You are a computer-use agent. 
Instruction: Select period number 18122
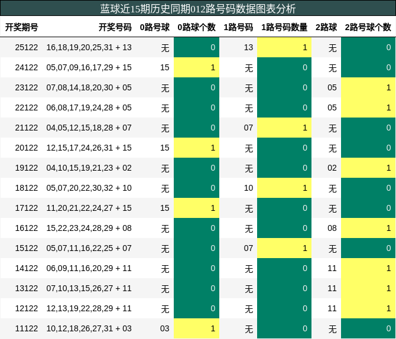click(27, 188)
